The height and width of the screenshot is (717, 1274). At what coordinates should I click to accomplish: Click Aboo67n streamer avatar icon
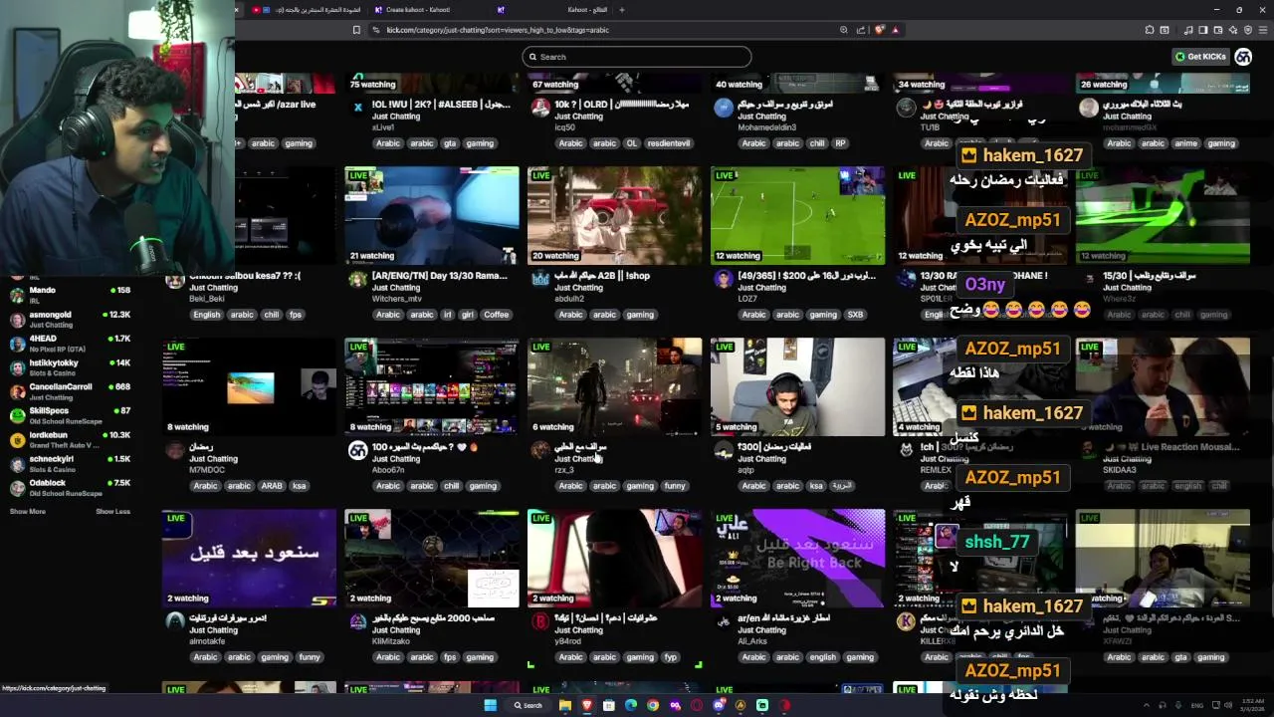(x=357, y=451)
